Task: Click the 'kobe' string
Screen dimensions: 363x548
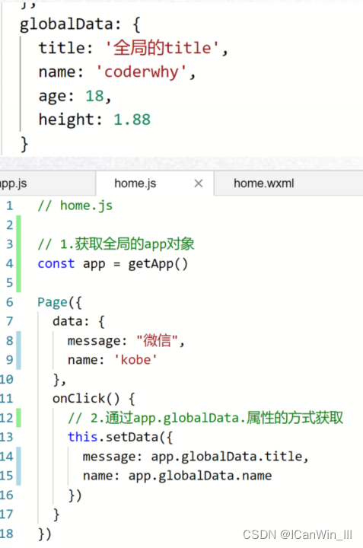Action: click(x=135, y=359)
